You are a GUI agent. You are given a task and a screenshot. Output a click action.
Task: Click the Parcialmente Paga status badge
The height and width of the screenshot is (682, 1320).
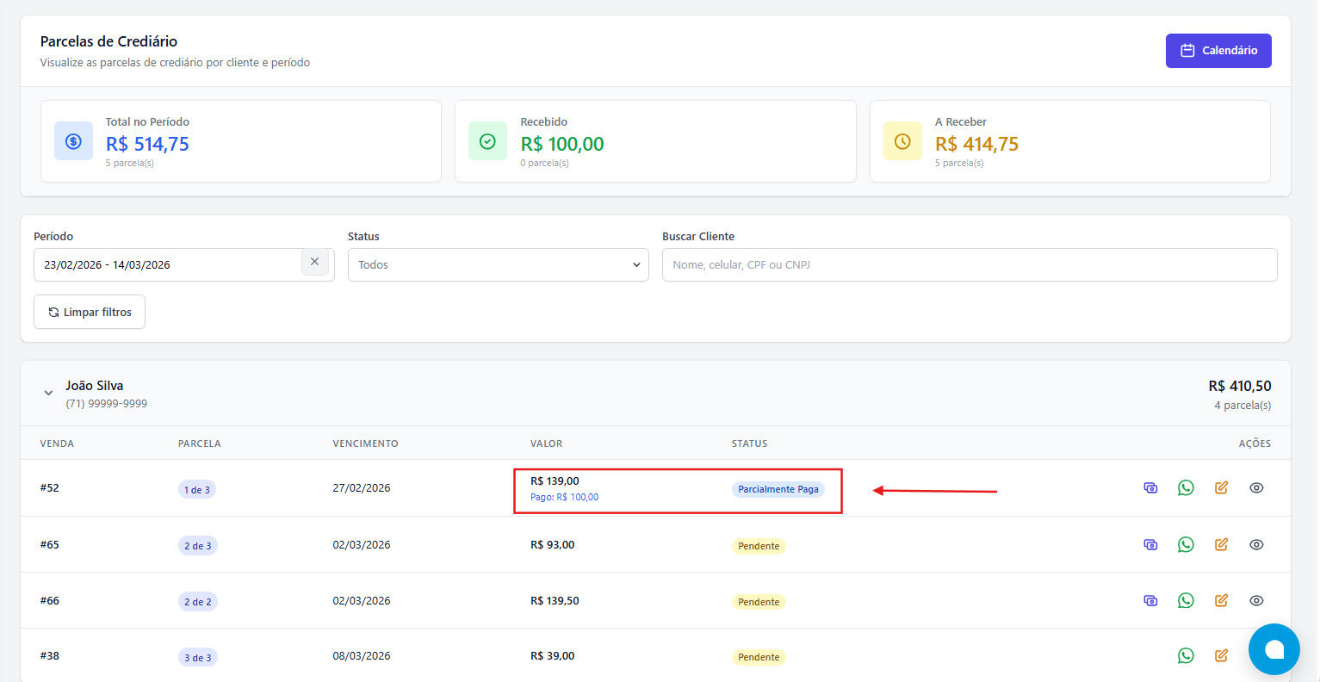point(778,490)
